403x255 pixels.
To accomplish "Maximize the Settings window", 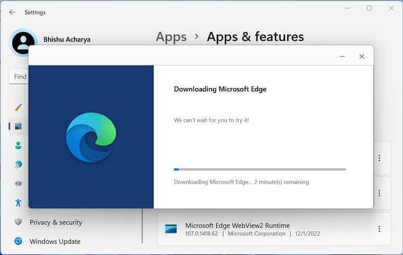I will pyautogui.click(x=369, y=8).
